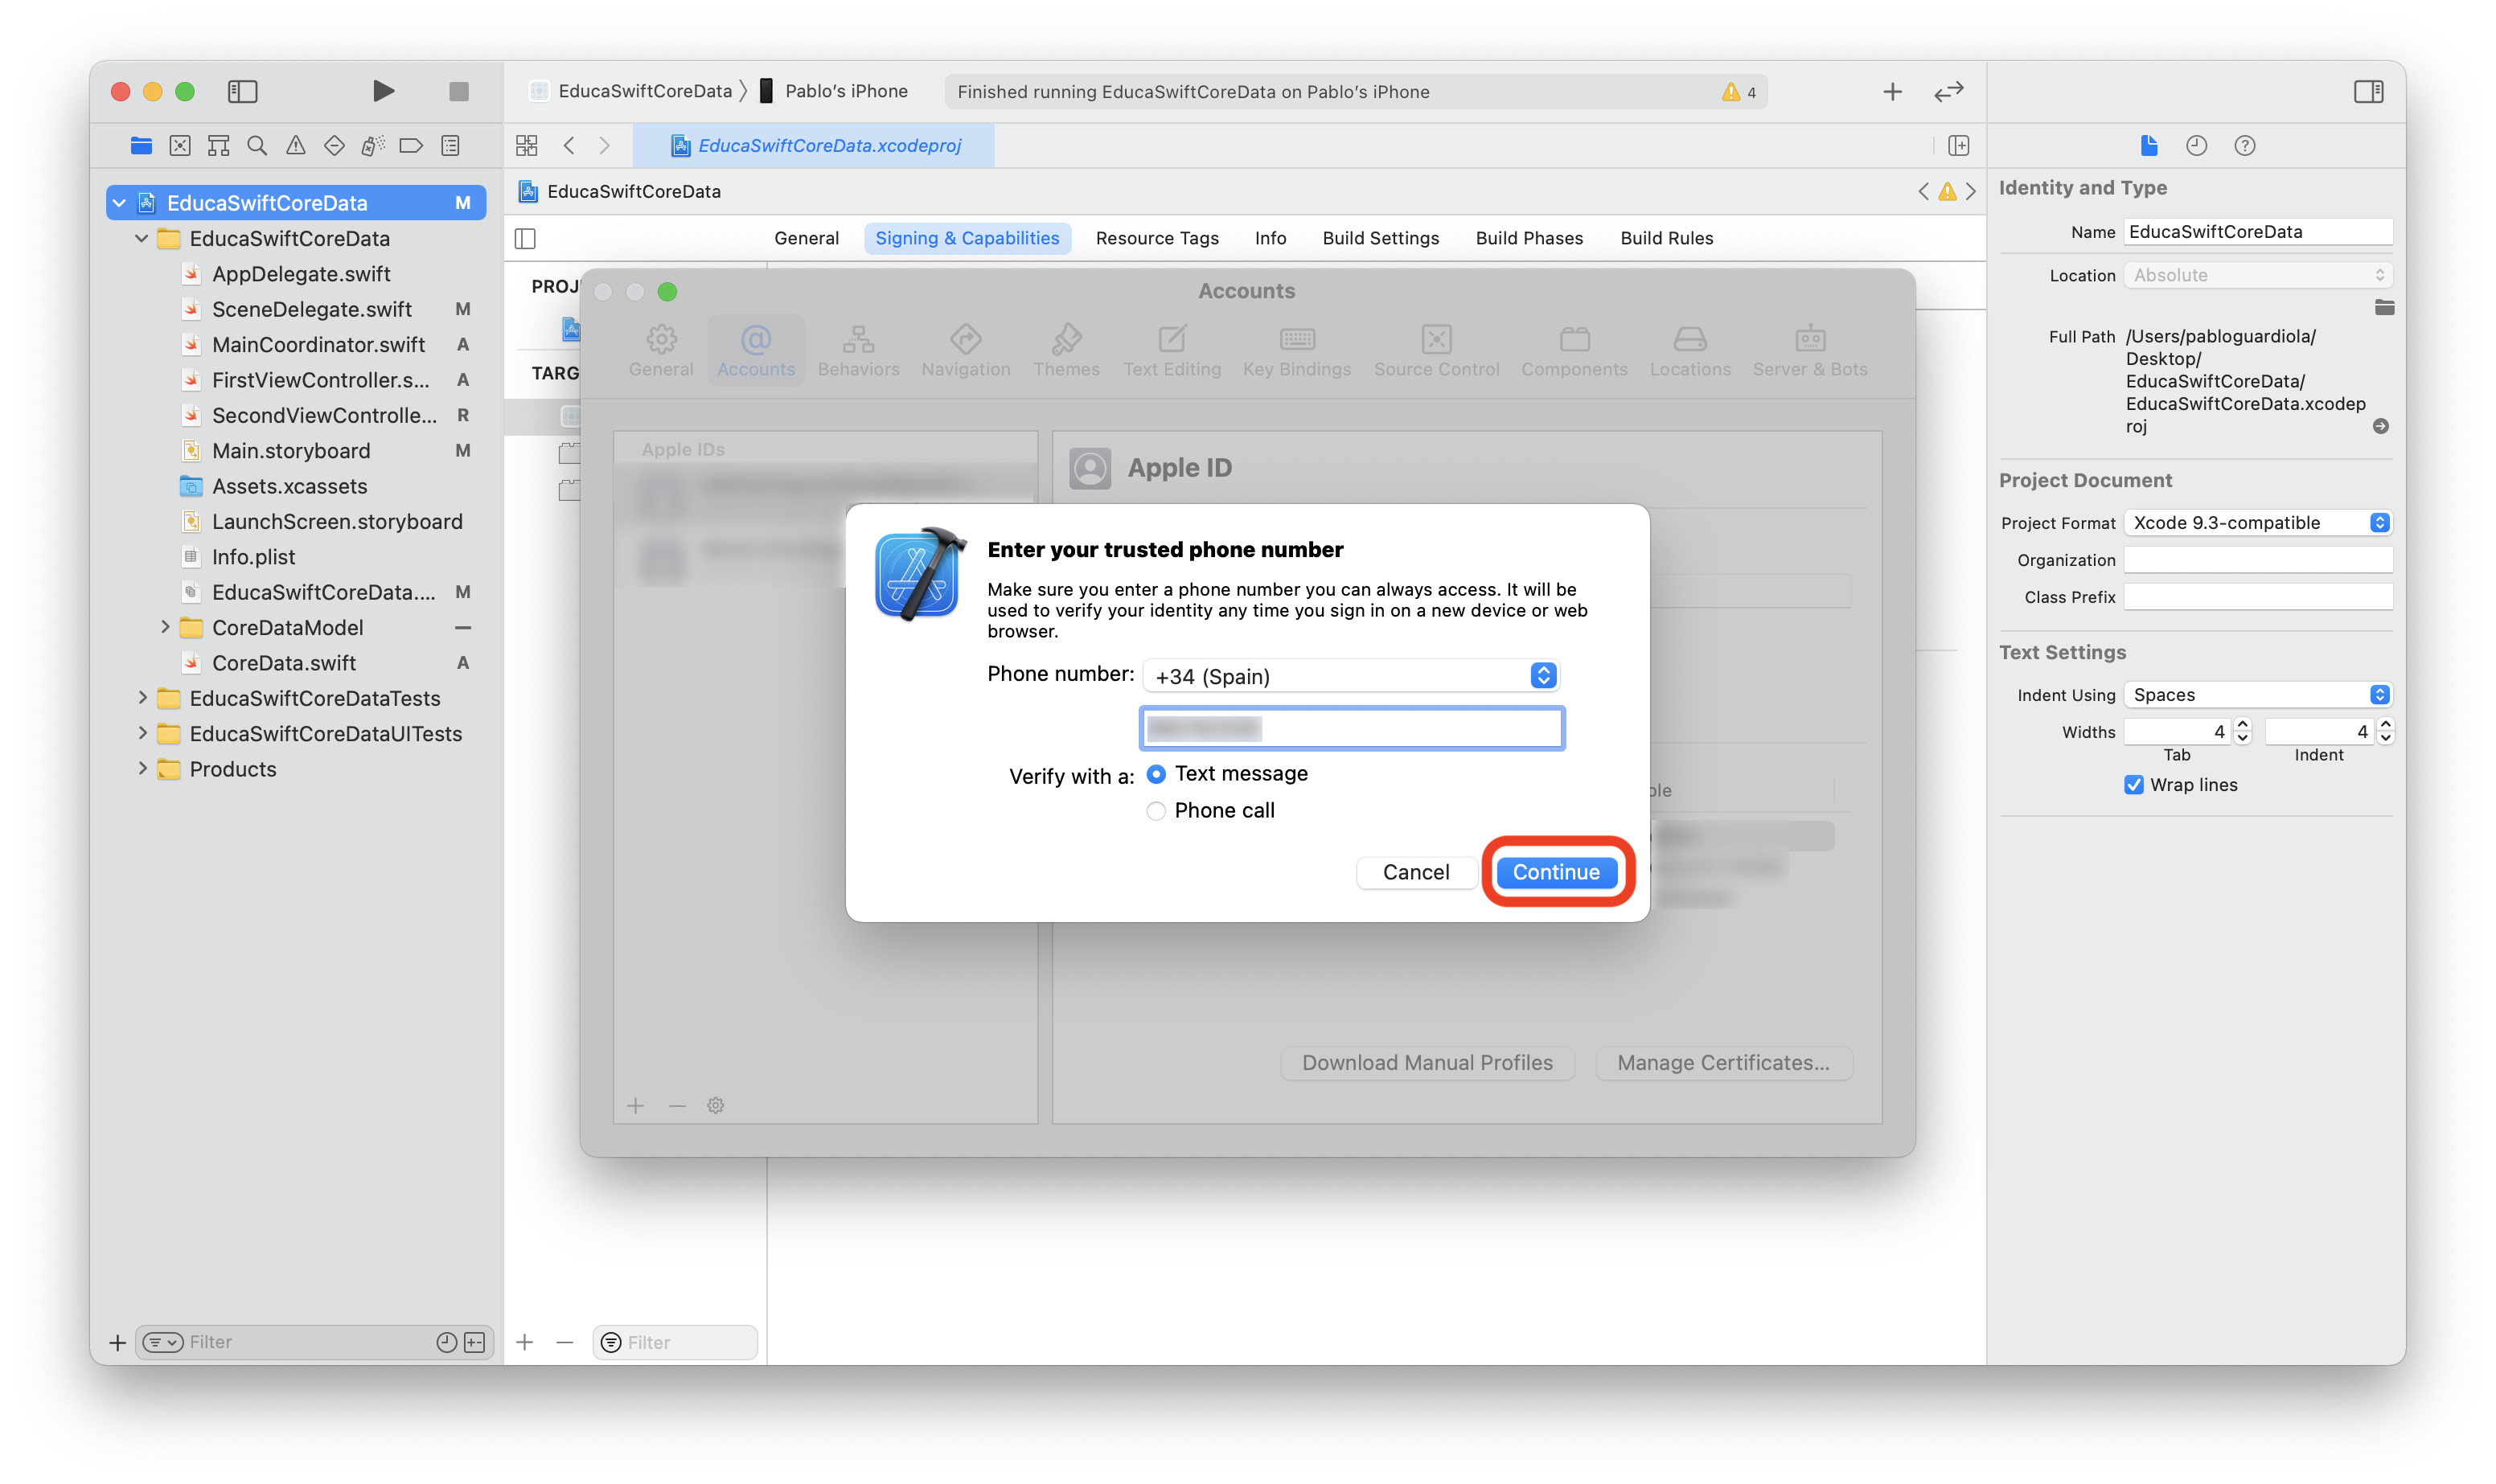Expand the EducaSwiftCoreDataUITests folder
Image resolution: width=2496 pixels, height=1484 pixels.
(142, 733)
